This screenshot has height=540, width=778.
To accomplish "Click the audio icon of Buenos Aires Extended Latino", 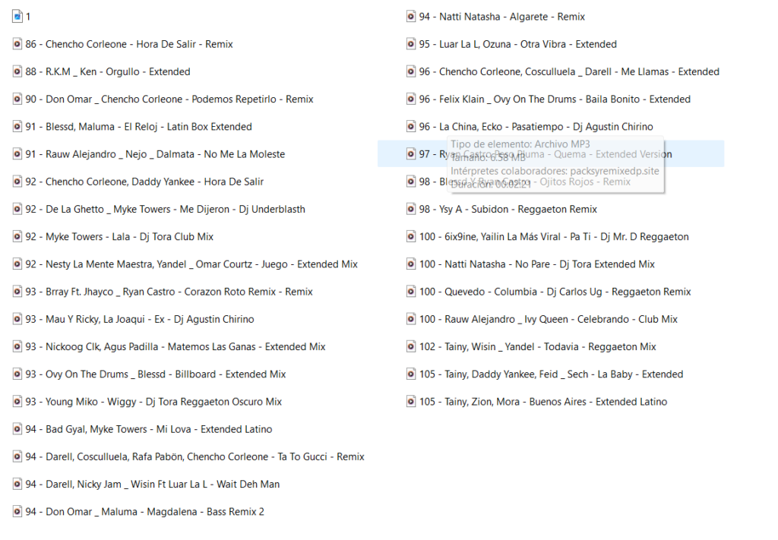I will (411, 401).
